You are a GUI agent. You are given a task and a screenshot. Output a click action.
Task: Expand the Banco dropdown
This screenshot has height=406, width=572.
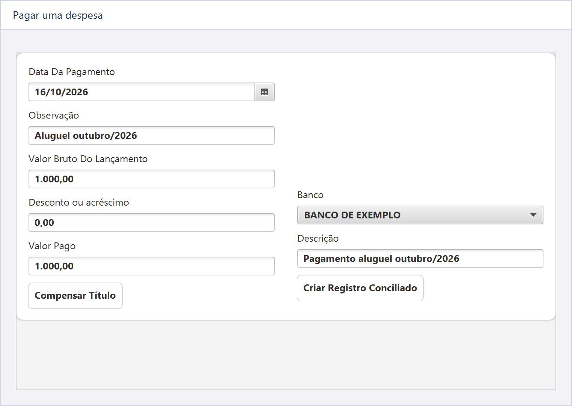tap(420, 215)
